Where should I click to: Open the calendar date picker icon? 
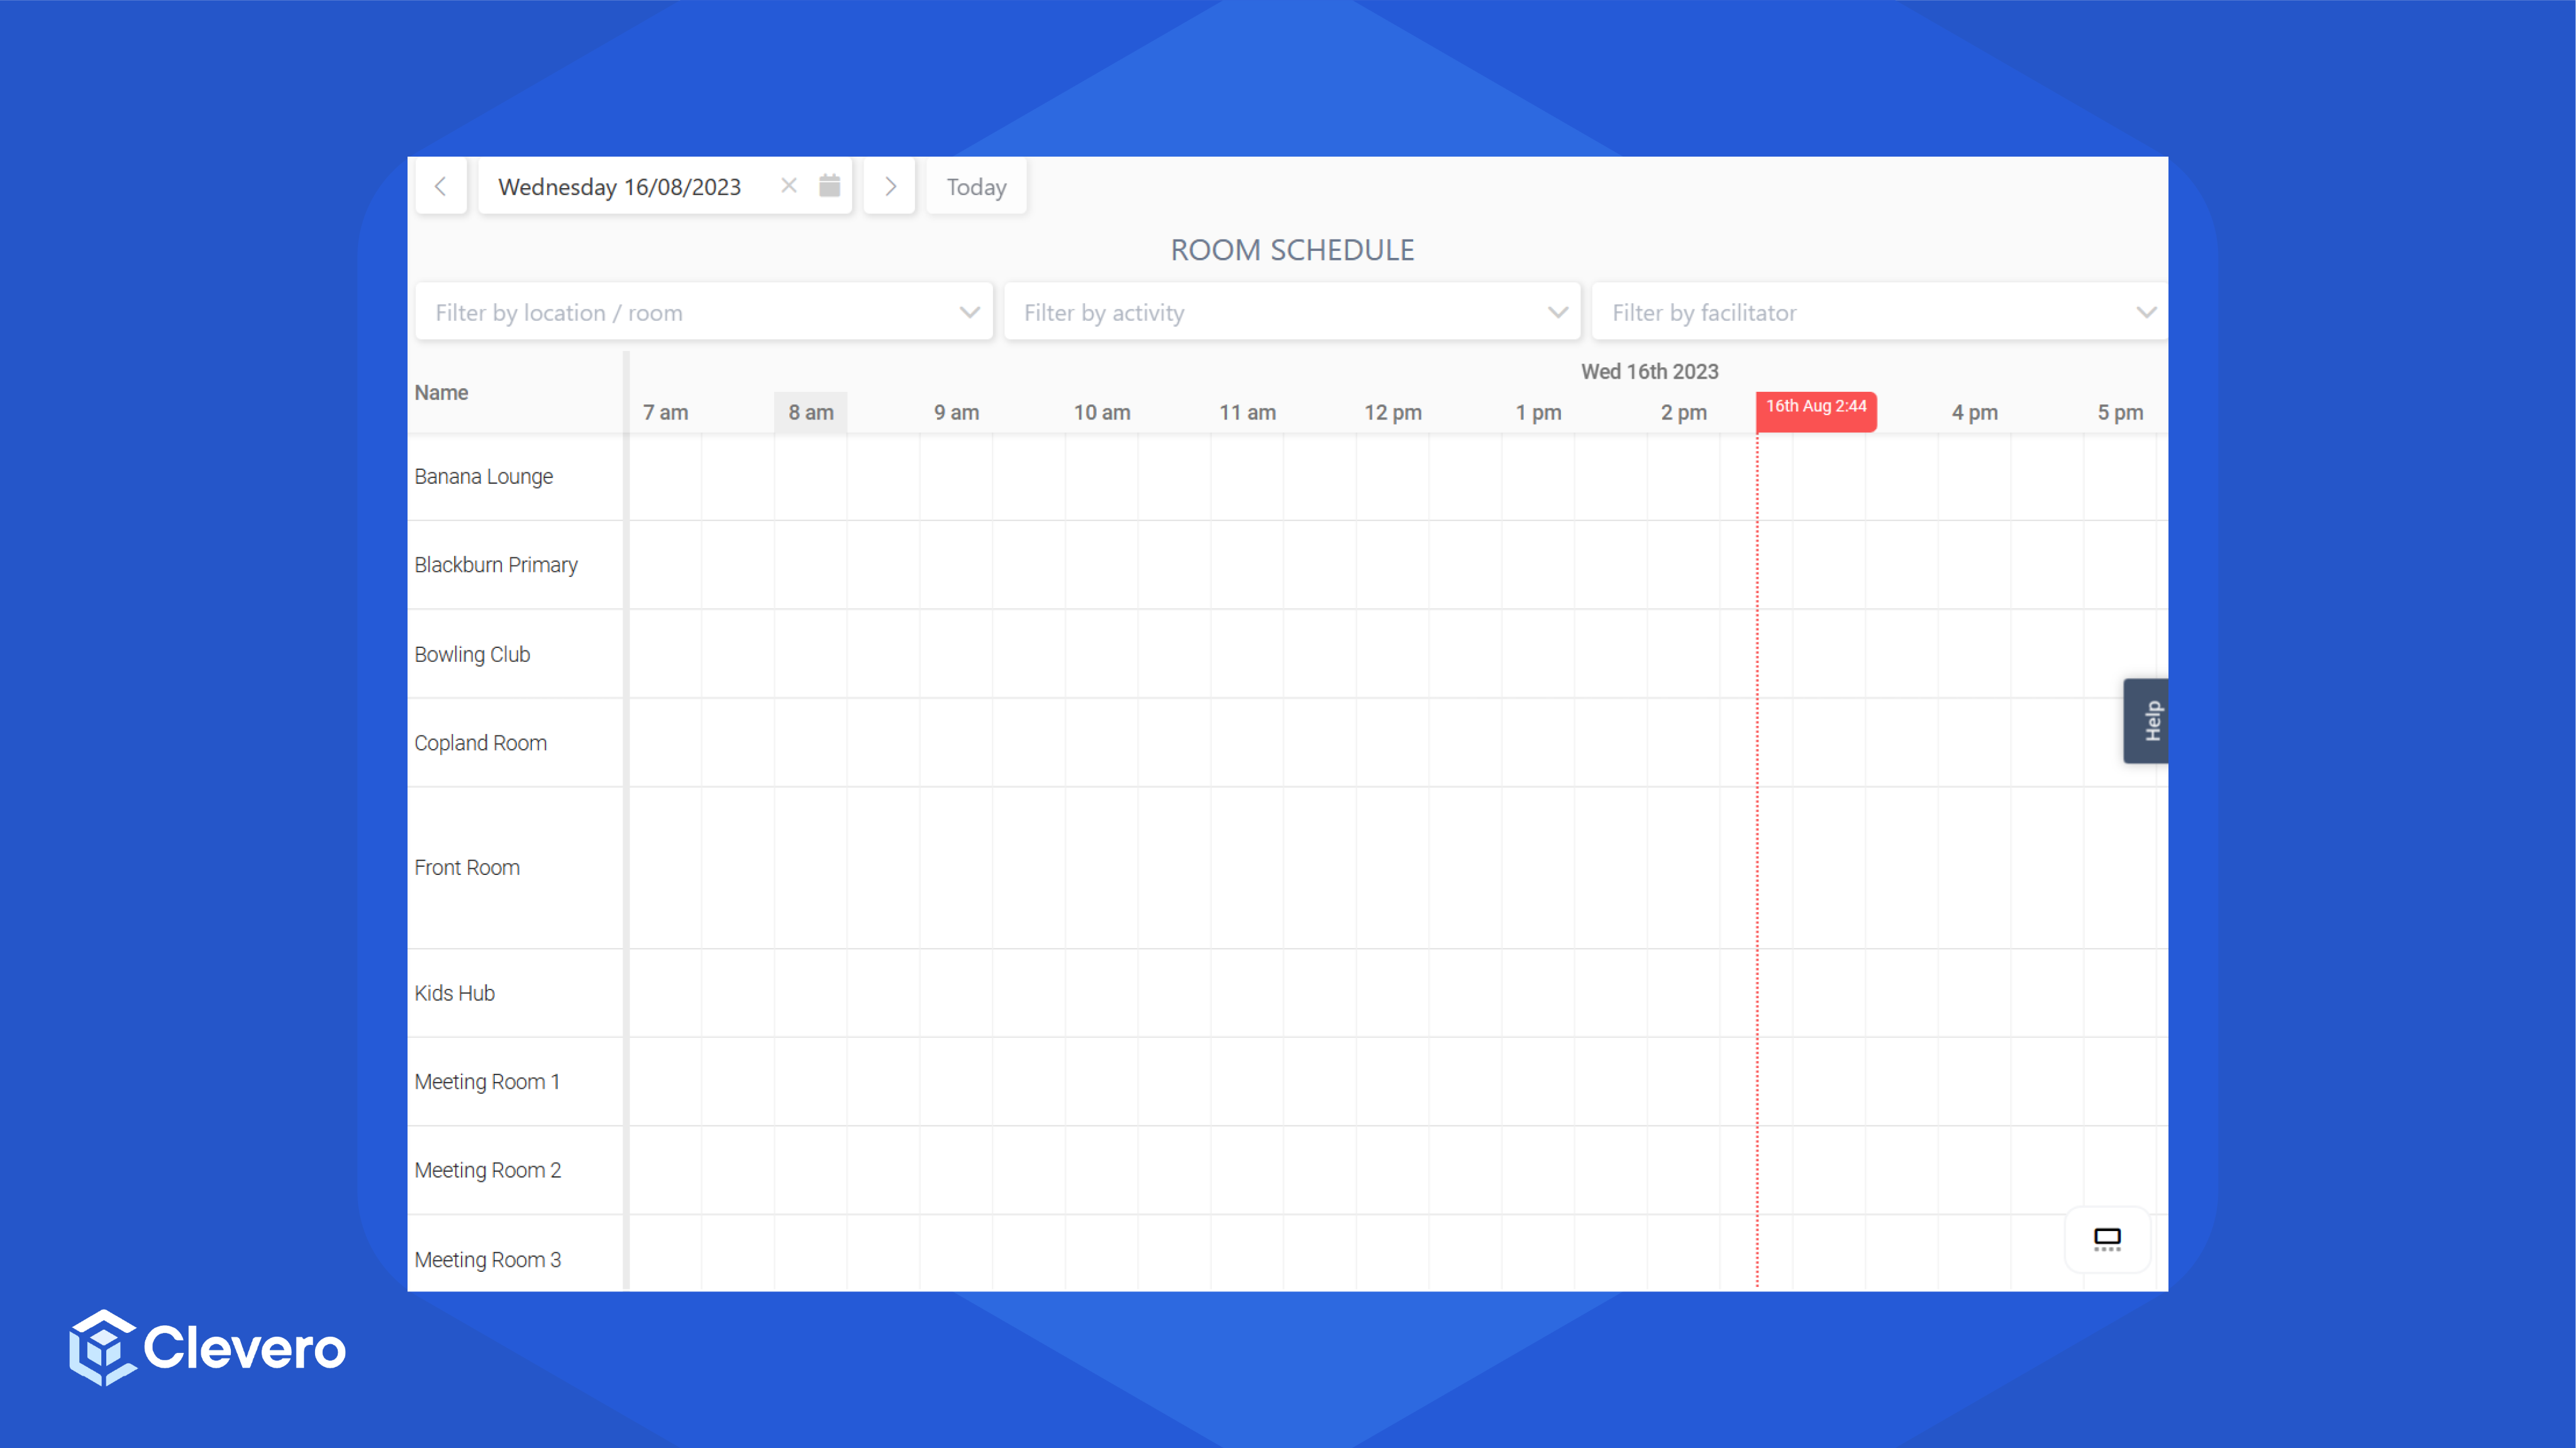[x=829, y=186]
